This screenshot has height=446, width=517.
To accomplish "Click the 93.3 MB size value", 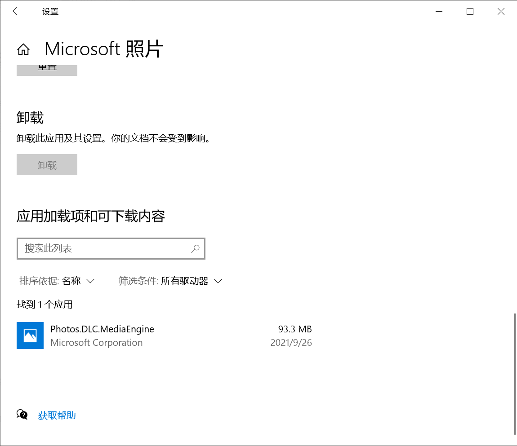I will pos(295,329).
